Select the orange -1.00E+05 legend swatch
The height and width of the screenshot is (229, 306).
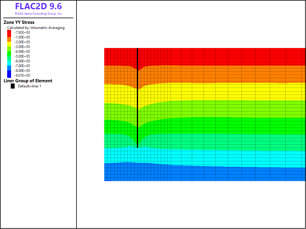(x=9, y=37)
